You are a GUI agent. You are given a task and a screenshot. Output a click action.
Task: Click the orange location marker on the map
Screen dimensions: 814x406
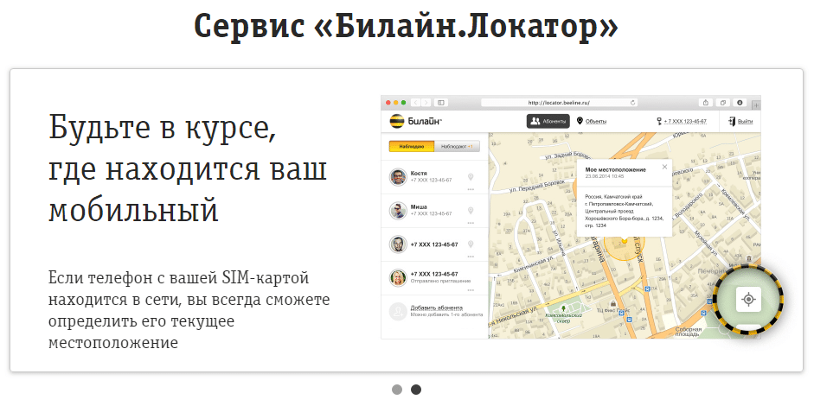click(x=624, y=241)
